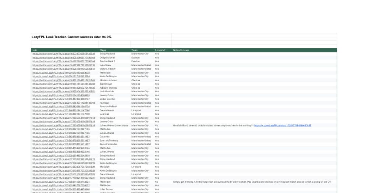Screen dimensions: 368x193
Task: Click the 'Hannibal' player cell
Action: 105,103
